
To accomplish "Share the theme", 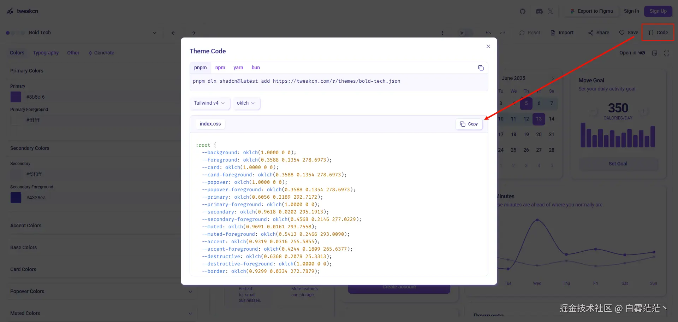I will pyautogui.click(x=599, y=33).
